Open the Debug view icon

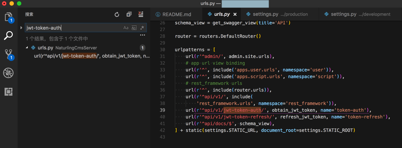[9, 73]
